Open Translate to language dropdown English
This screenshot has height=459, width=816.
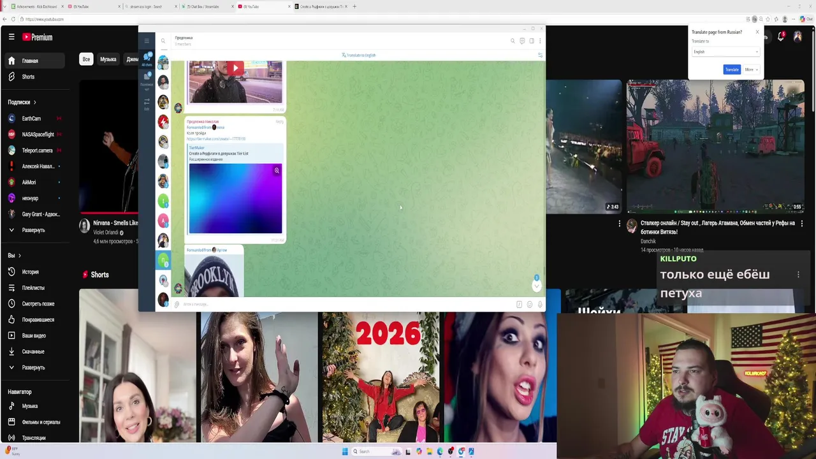[x=725, y=52]
